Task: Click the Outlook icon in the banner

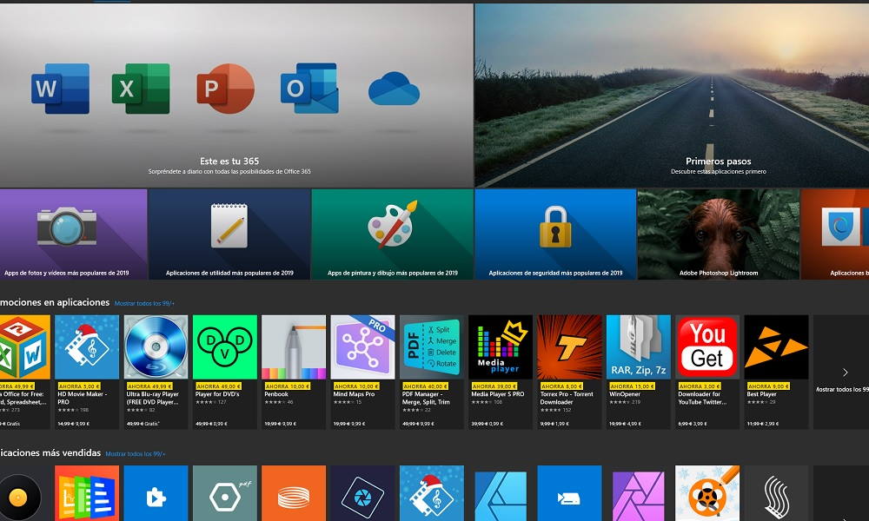Action: pos(308,89)
